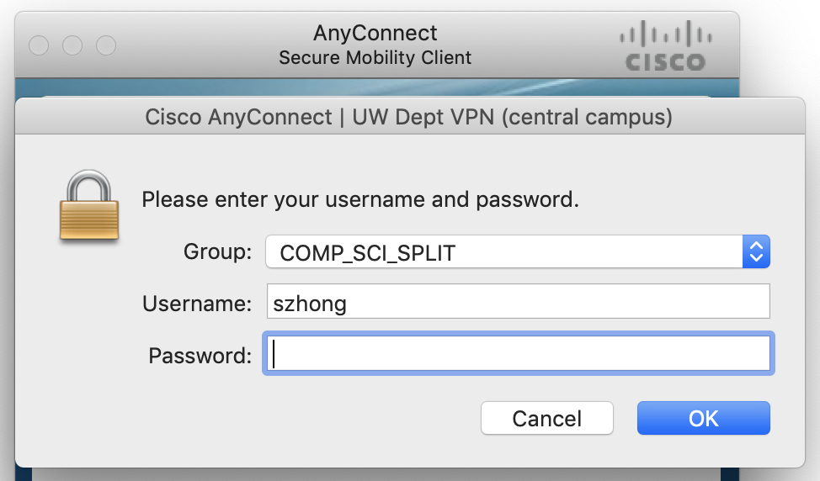This screenshot has height=481, width=820.
Task: Click the empty dialog area left of Cancel
Action: tap(253, 418)
